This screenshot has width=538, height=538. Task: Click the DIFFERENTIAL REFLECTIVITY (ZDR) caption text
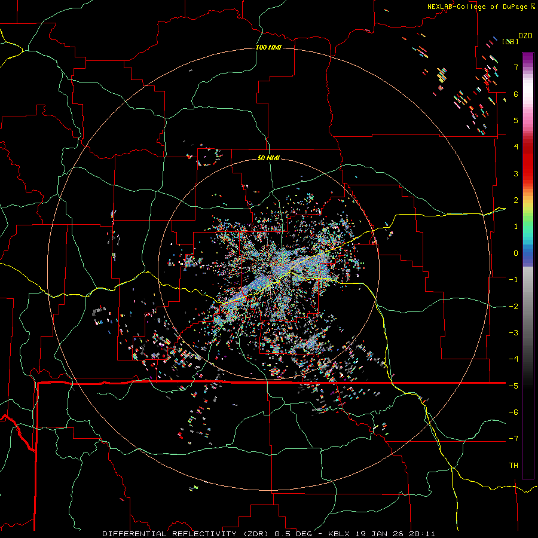[187, 534]
